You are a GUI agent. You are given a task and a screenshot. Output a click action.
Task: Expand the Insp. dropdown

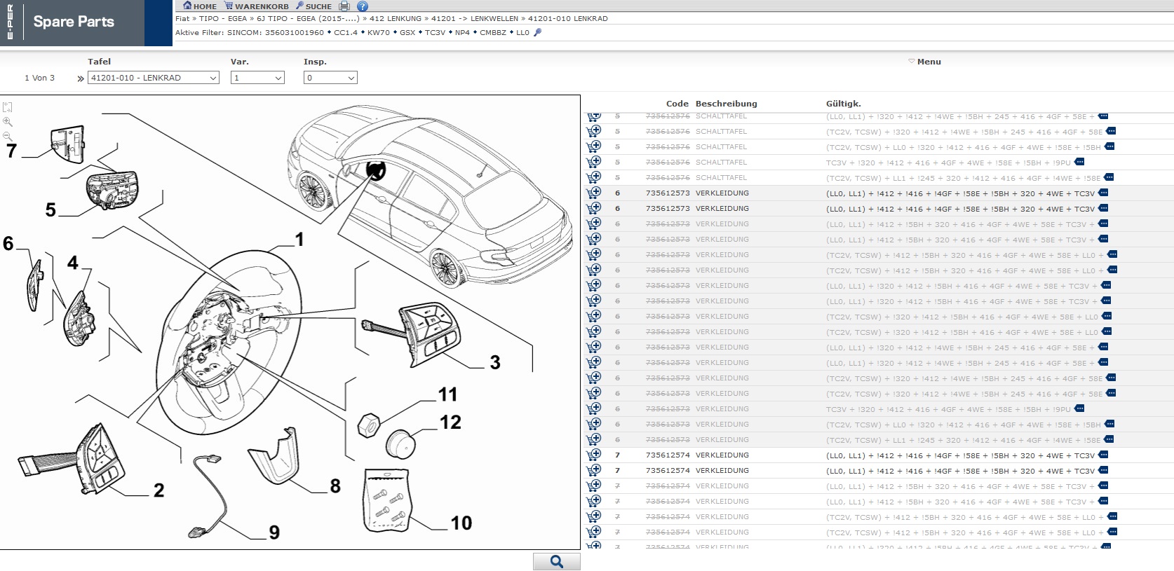click(330, 78)
